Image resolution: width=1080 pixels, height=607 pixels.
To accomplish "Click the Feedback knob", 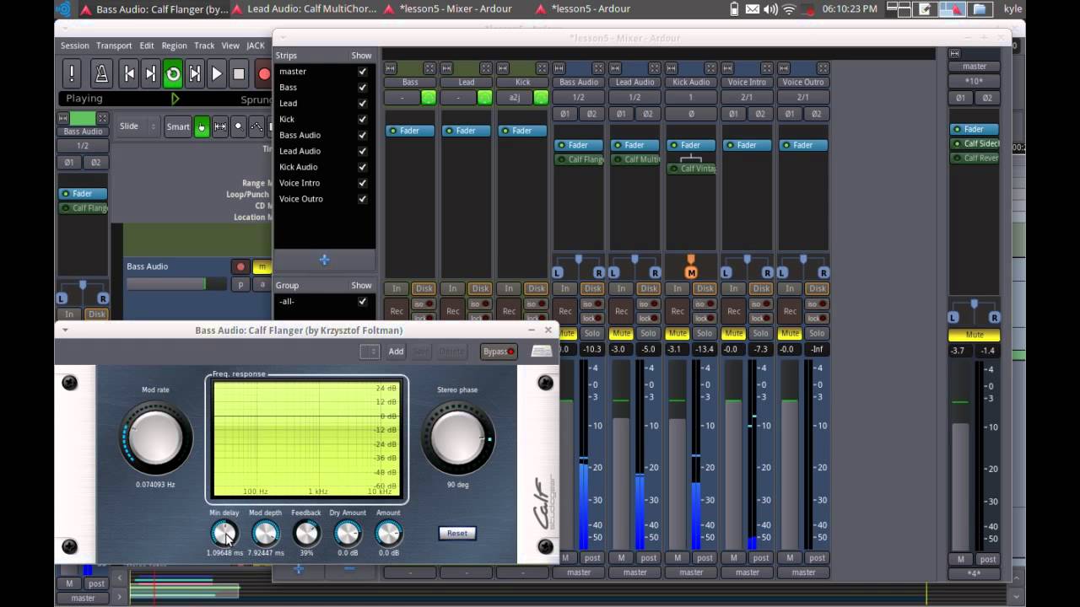I will pyautogui.click(x=306, y=533).
